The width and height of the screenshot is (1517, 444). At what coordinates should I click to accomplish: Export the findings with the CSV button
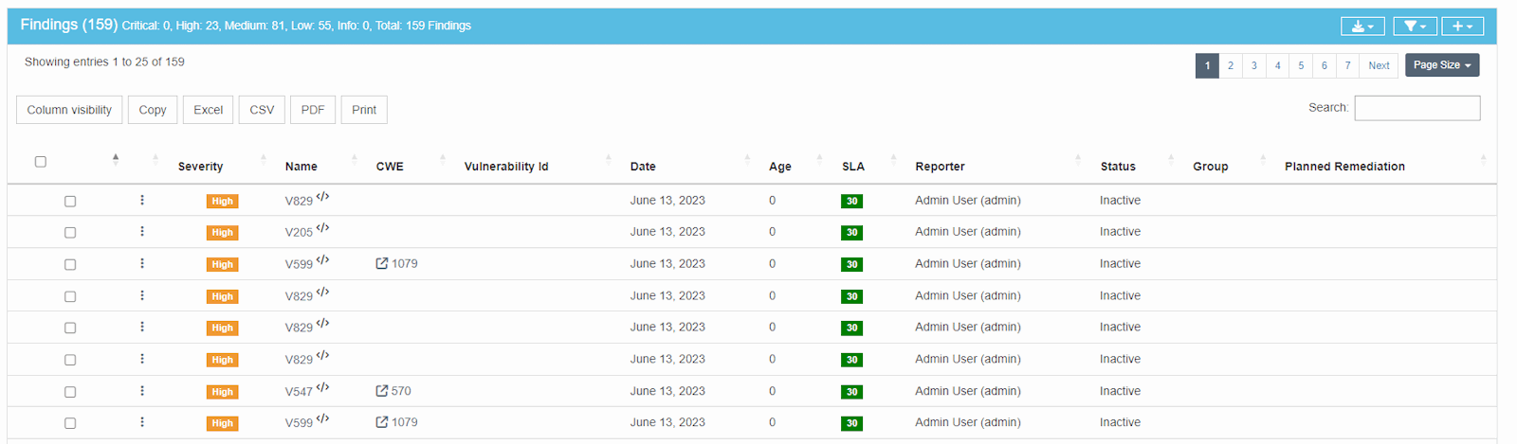262,110
